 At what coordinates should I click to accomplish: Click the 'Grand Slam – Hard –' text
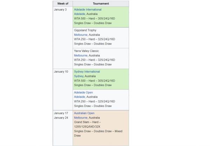pyautogui.click(x=87, y=122)
